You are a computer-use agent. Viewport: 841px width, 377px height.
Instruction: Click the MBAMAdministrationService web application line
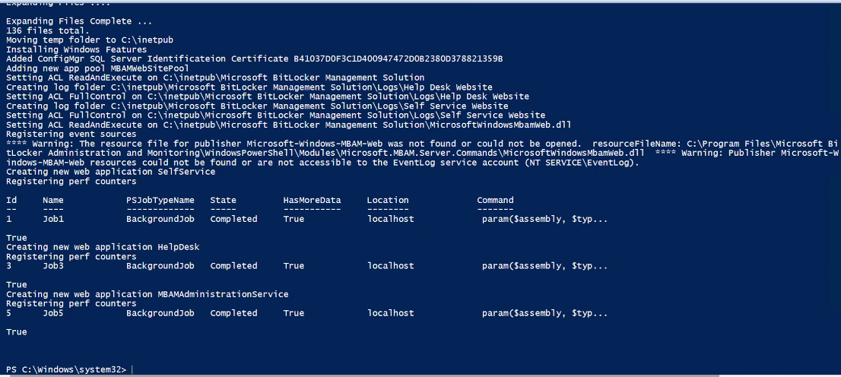click(x=147, y=294)
